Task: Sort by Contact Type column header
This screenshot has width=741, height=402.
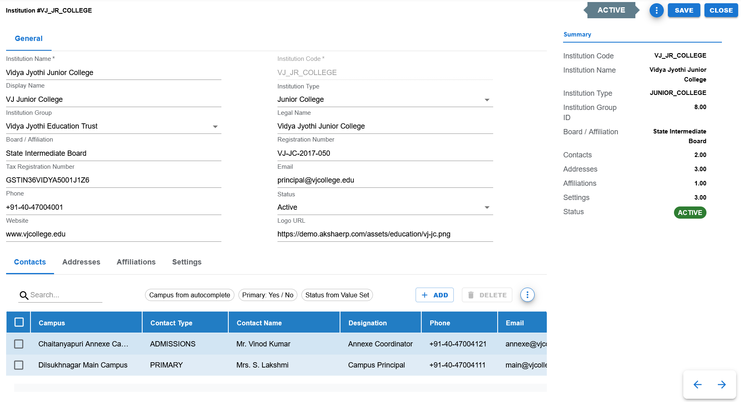Action: [x=185, y=322]
